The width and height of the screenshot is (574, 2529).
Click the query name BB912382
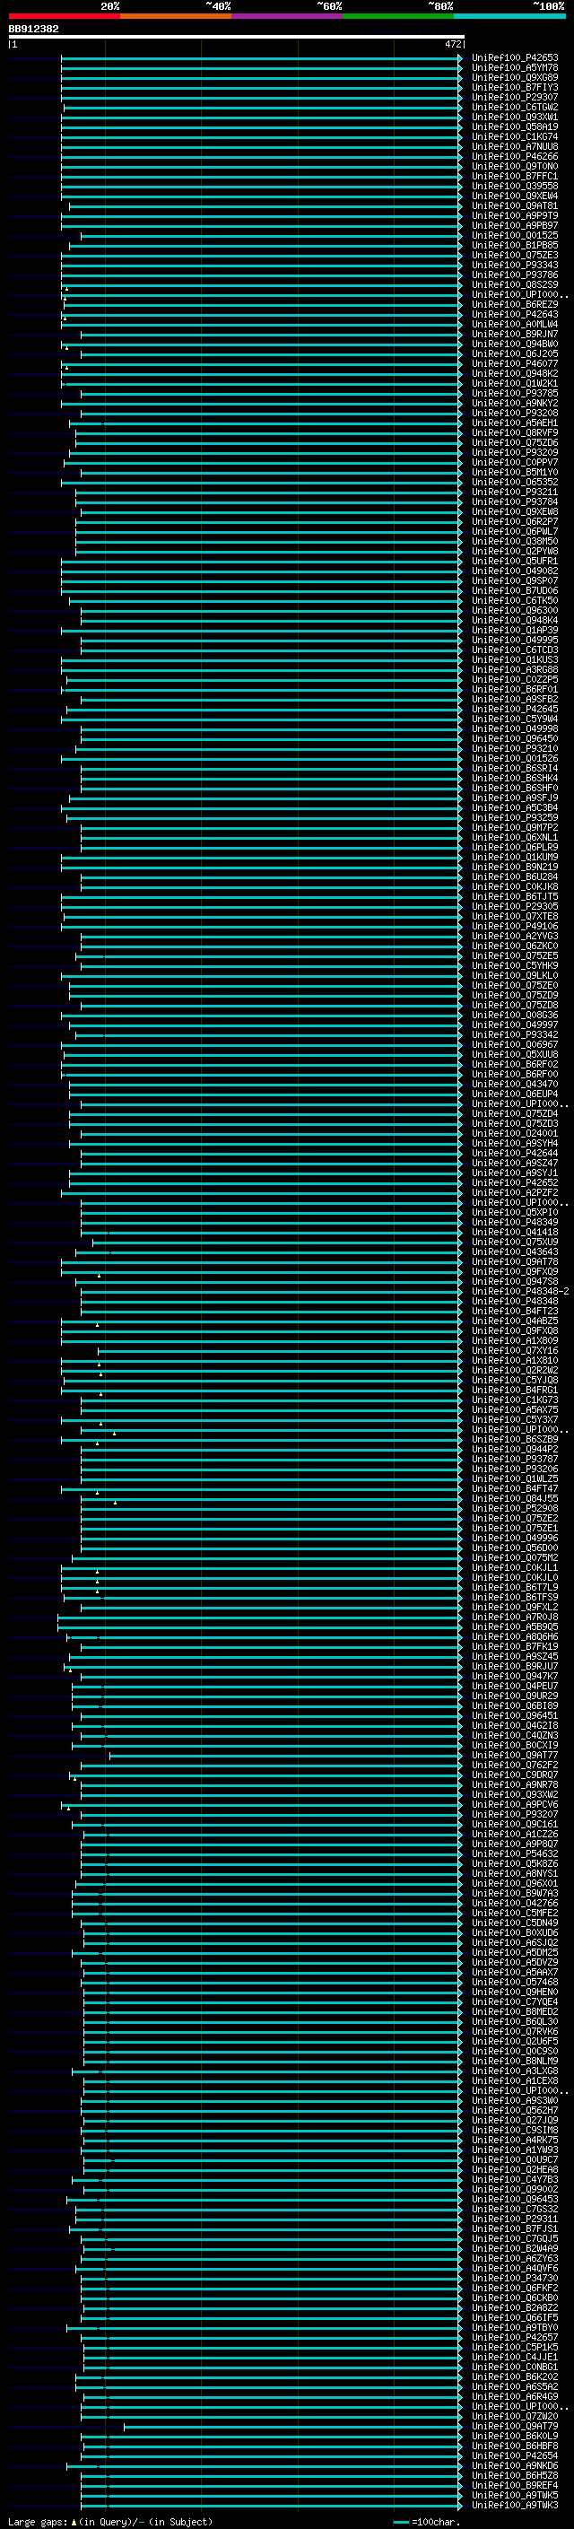click(33, 29)
